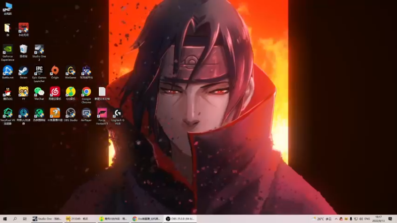
Task: Open the green Xunyou accelerator icon
Action: click(39, 115)
